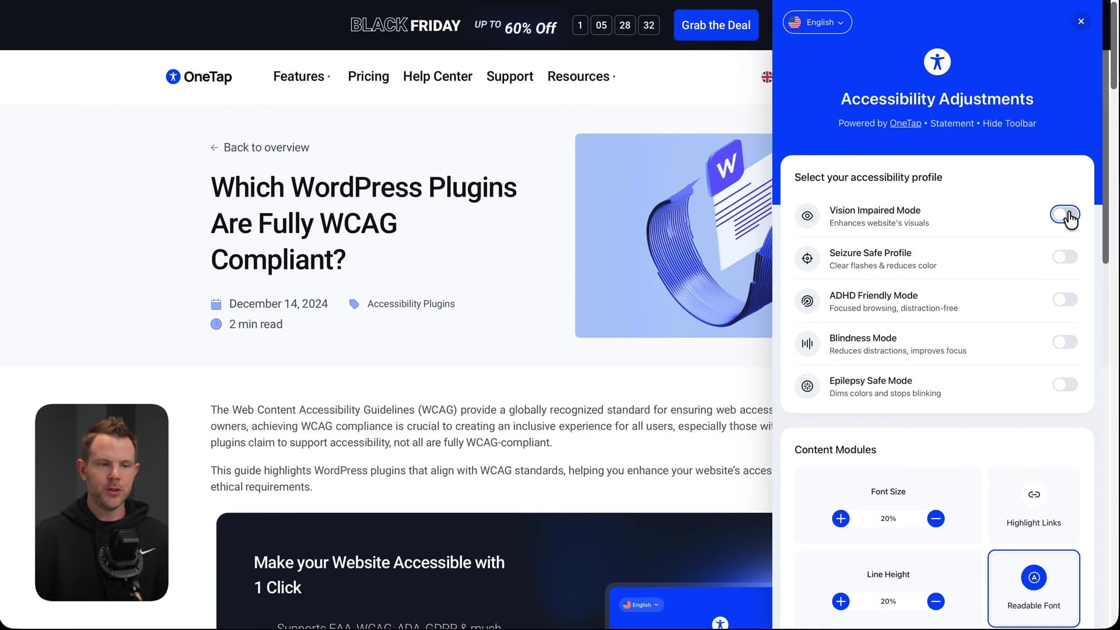This screenshot has height=630, width=1120.
Task: Expand the Resources menu in navigation
Action: (581, 76)
